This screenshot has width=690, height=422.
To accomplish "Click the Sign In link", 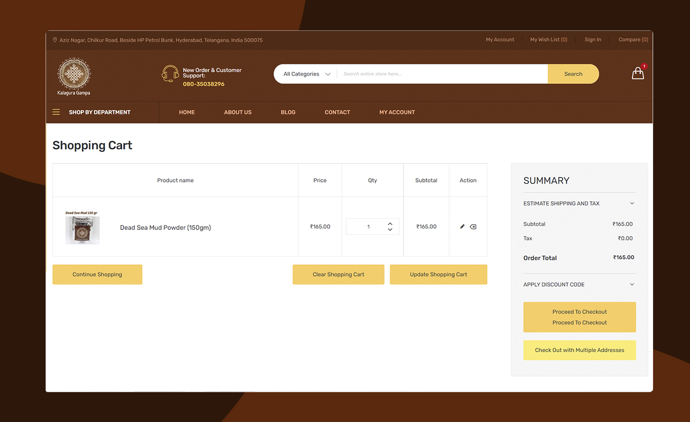I will click(x=593, y=39).
